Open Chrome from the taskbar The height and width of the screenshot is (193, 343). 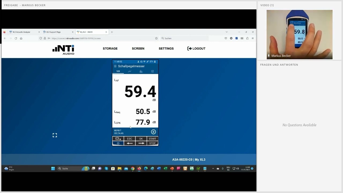tap(133, 169)
